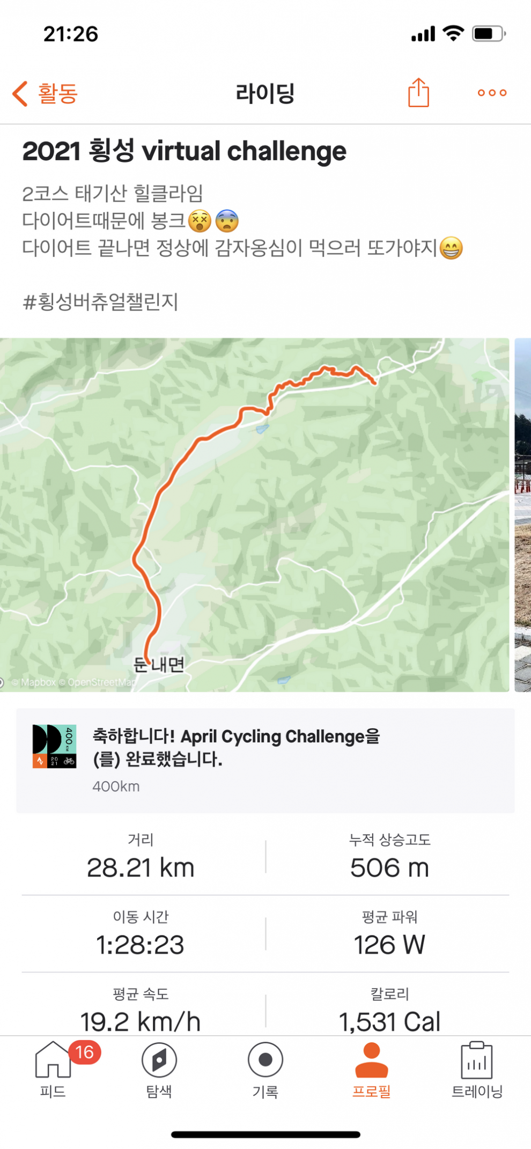Tap the 이동 시간 1:28:23 stat
The height and width of the screenshot is (1149, 531).
141,934
